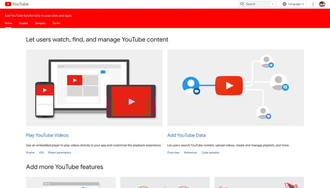Switch to the Home tab
The width and height of the screenshot is (330, 188).
(x=8, y=23)
